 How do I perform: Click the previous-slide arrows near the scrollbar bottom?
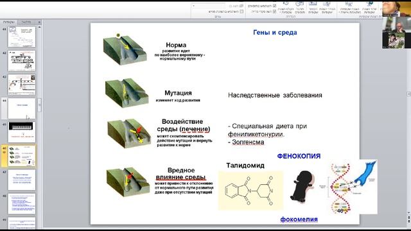408,217
